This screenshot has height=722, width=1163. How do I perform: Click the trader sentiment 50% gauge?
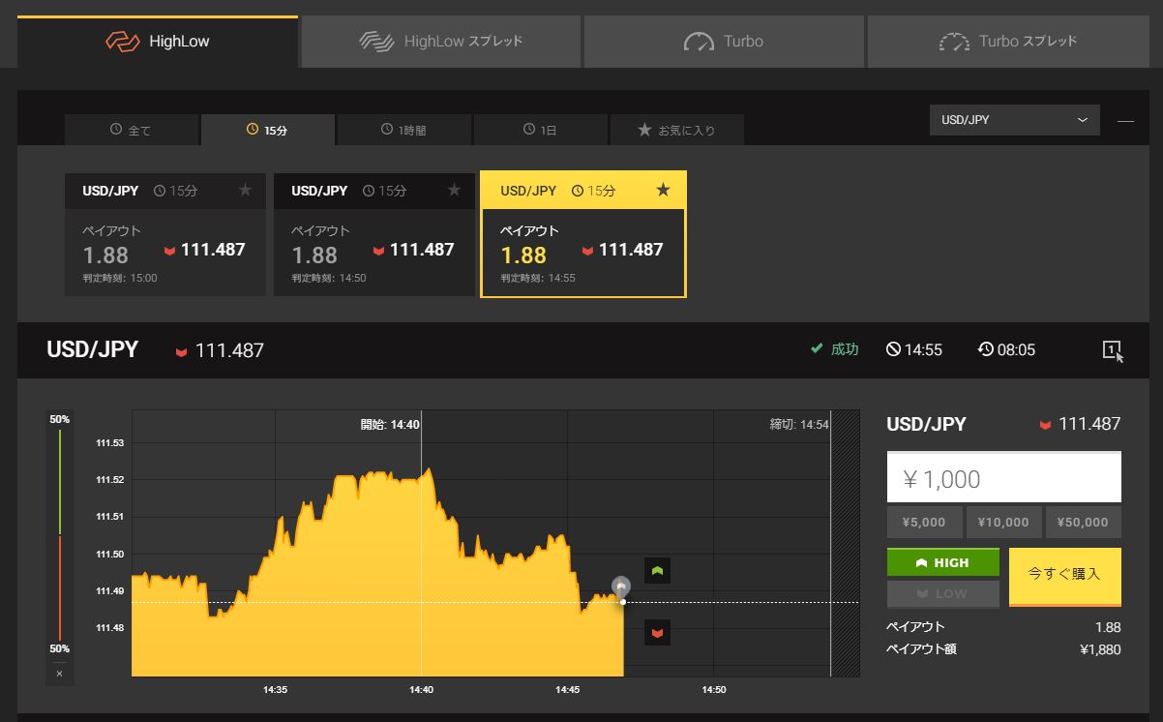point(59,533)
